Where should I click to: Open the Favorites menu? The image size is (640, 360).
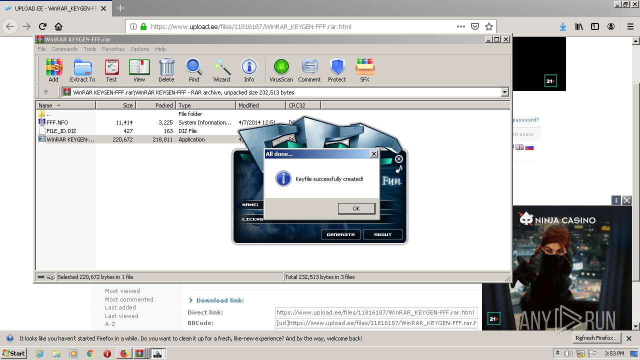pyautogui.click(x=113, y=49)
